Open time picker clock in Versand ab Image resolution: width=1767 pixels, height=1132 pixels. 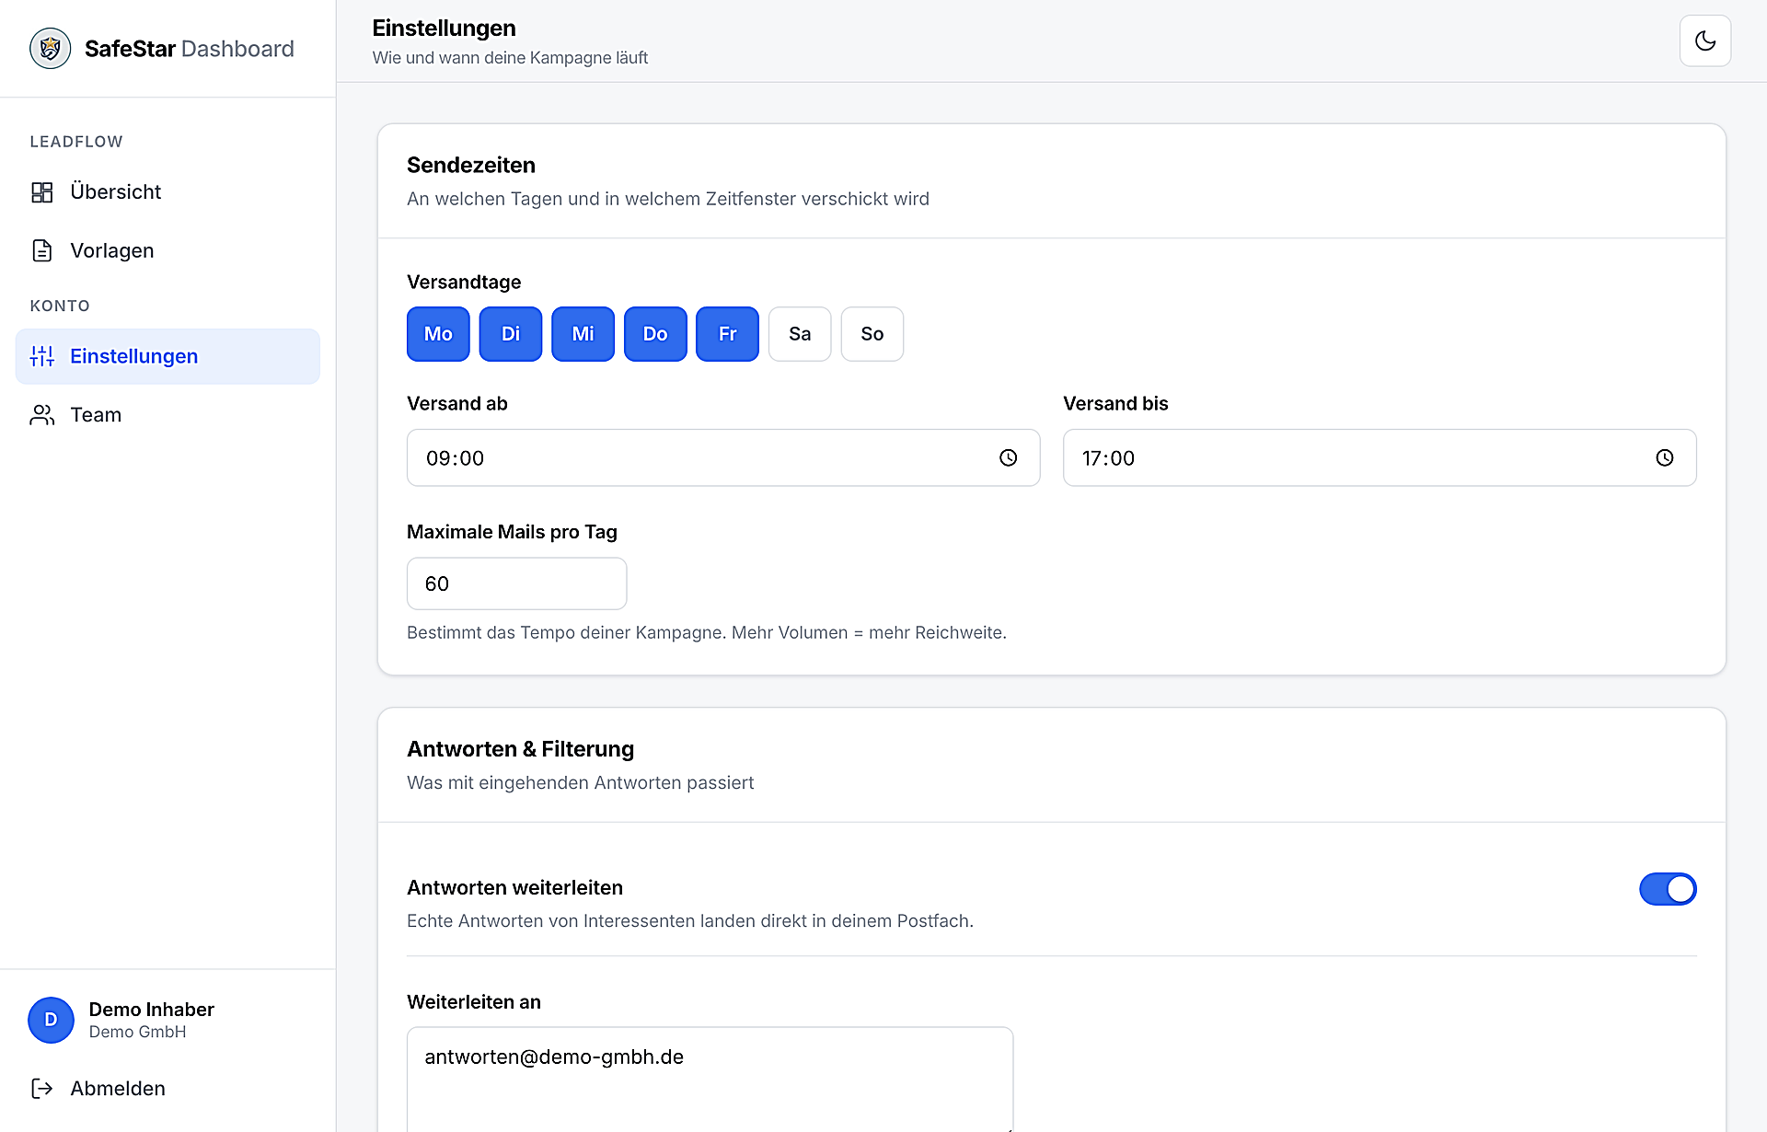(x=1009, y=458)
